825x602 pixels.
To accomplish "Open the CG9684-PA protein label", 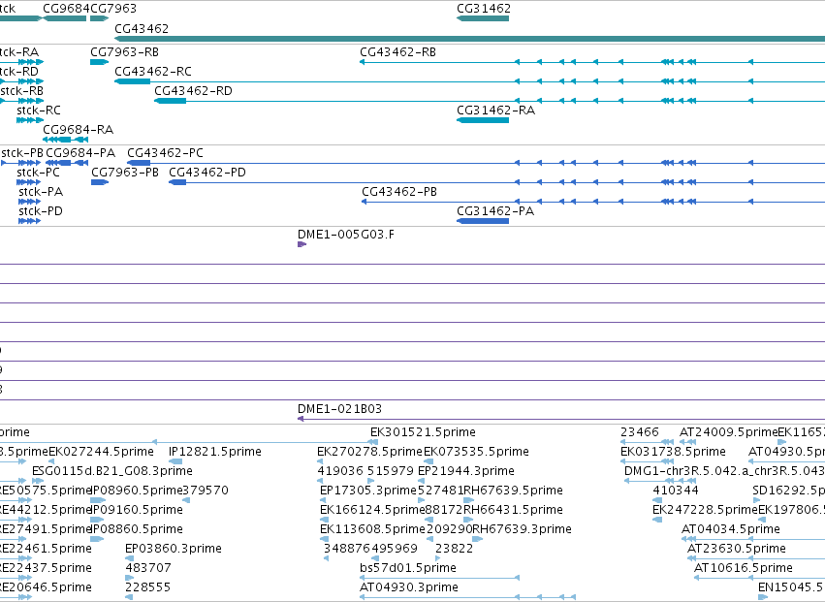I will pos(80,153).
